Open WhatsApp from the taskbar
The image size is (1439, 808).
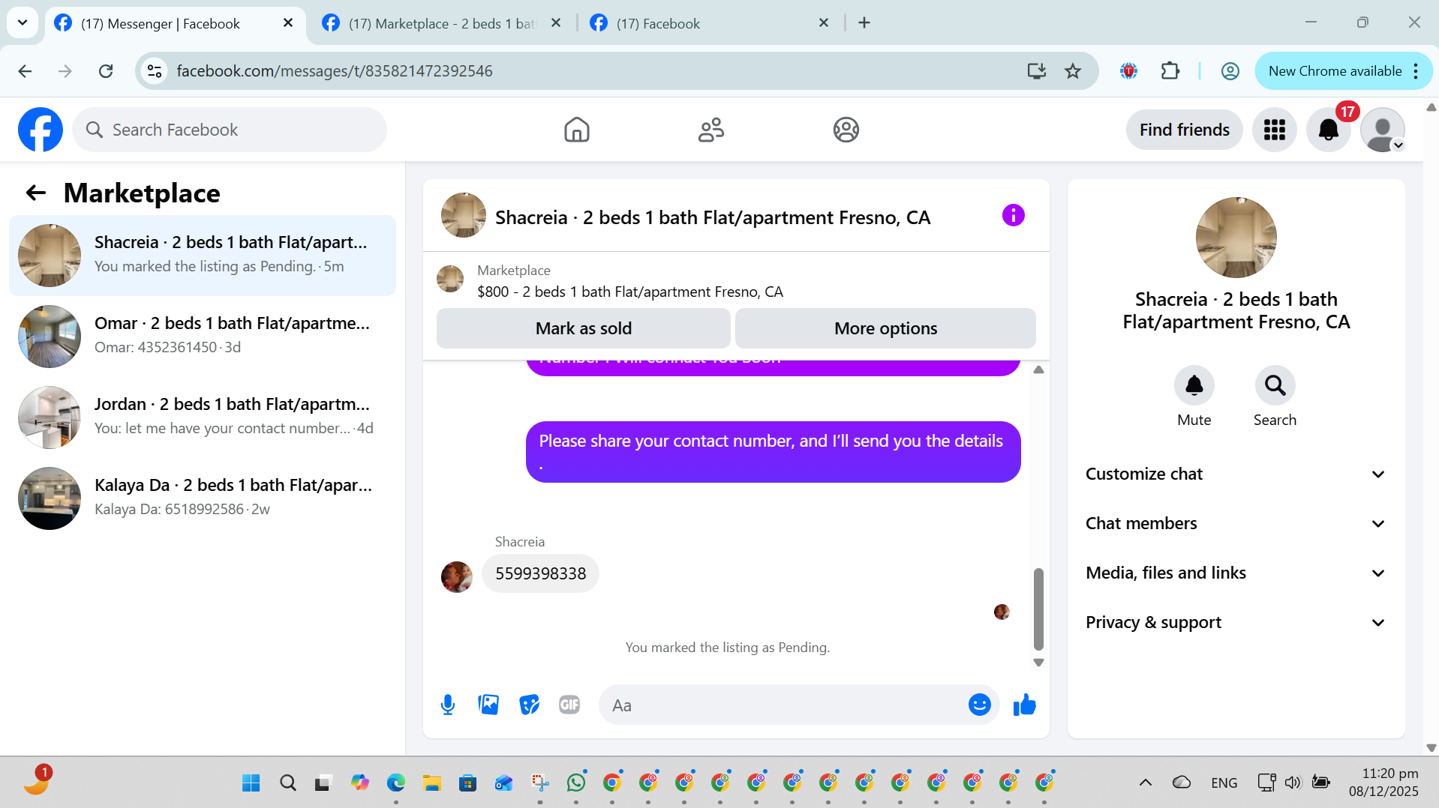[x=576, y=783]
